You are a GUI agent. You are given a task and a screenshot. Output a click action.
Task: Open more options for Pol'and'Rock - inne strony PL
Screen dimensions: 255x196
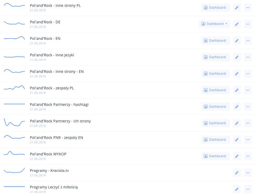click(248, 8)
